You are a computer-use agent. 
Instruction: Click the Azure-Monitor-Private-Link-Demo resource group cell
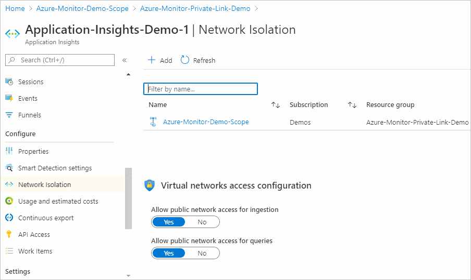417,122
